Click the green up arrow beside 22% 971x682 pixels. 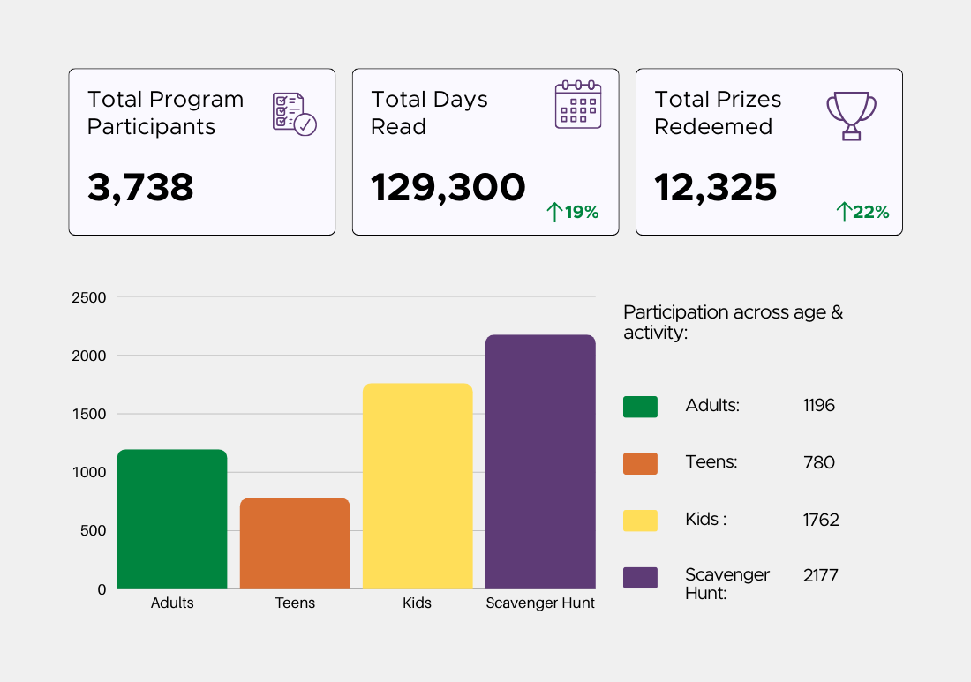843,212
